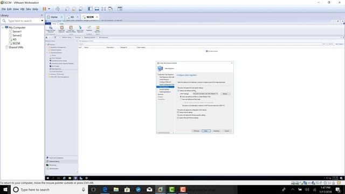Select AD in the Library tree
This screenshot has height=194, width=345.
(x=15, y=39)
